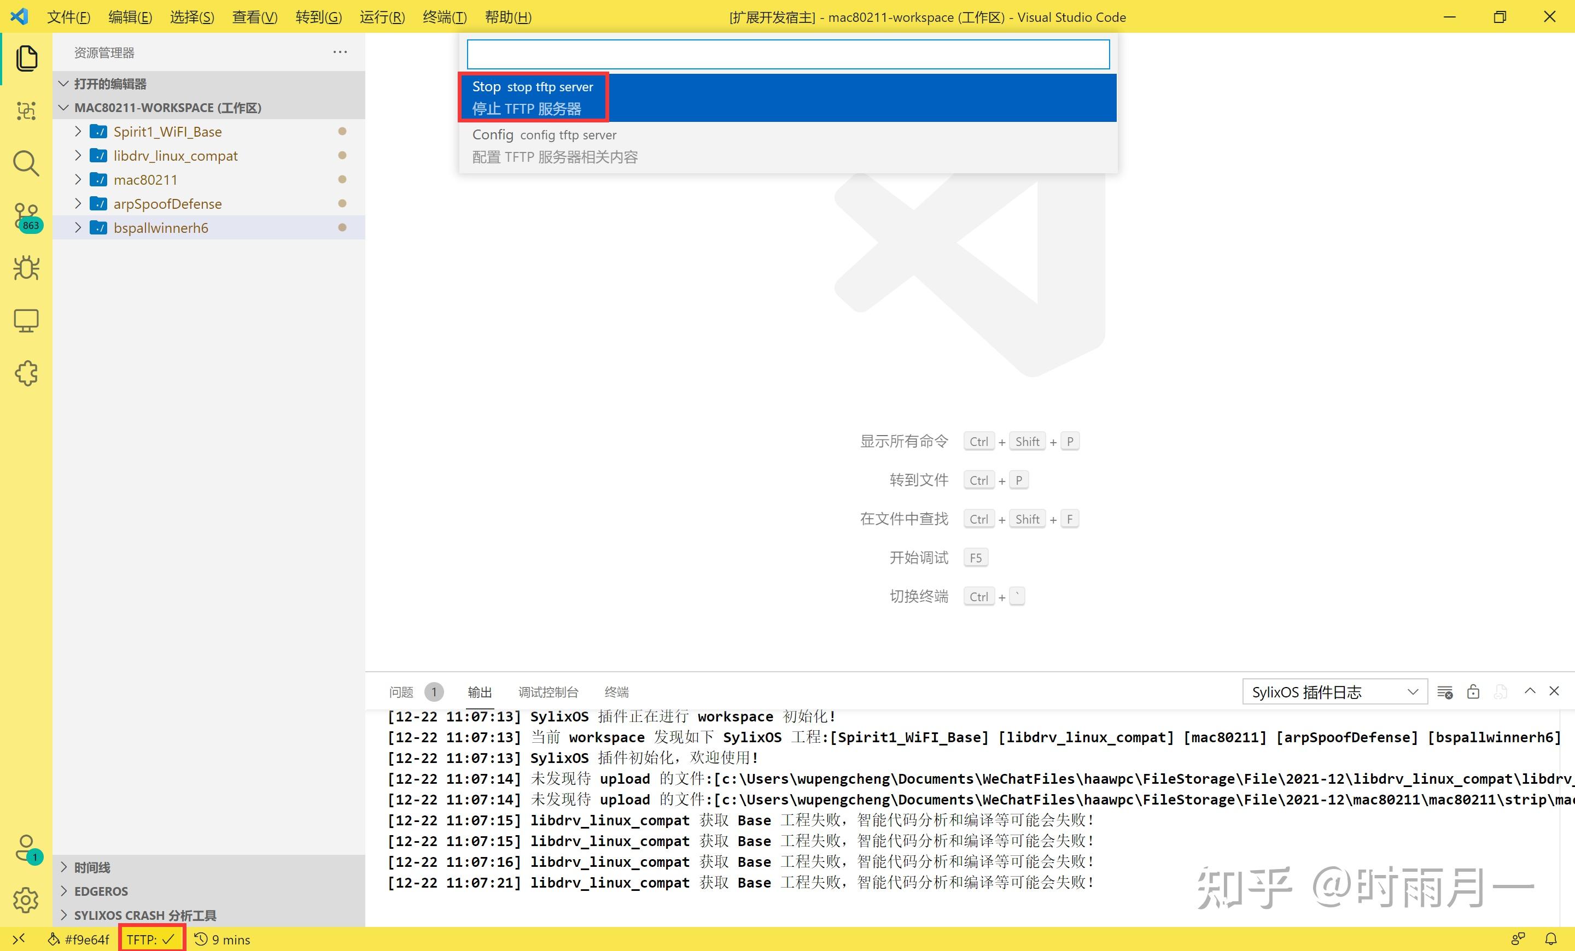Select the arpSpoofDefense tree row label
Screen dimensions: 1575x951
[x=167, y=204]
